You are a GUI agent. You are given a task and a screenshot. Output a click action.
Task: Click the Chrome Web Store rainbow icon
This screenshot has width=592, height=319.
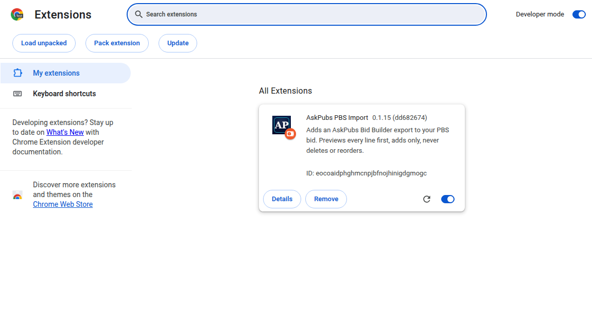point(18,195)
